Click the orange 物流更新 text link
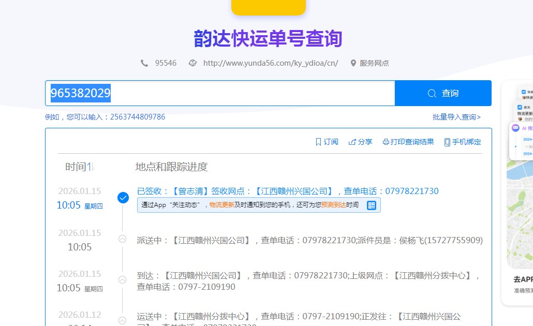The height and width of the screenshot is (326, 533). [221, 205]
